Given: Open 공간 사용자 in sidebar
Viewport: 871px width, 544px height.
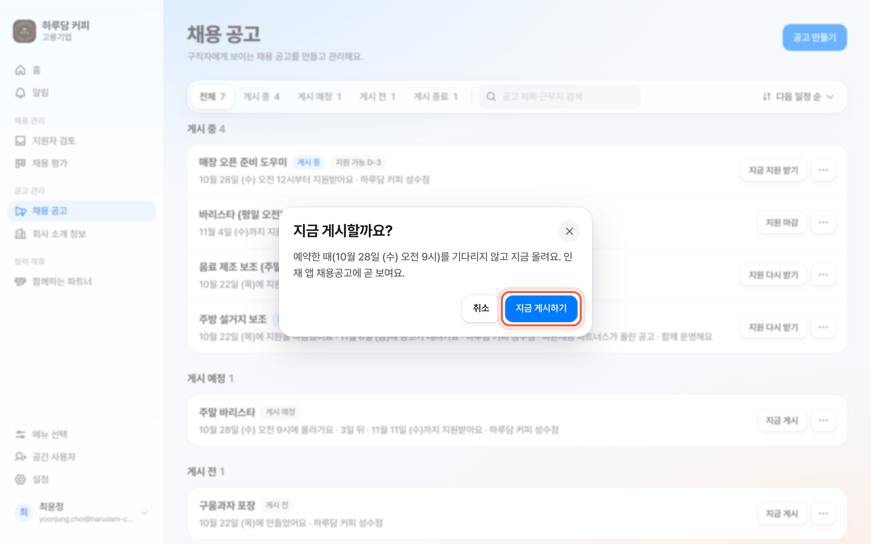Looking at the screenshot, I should pyautogui.click(x=82, y=457).
